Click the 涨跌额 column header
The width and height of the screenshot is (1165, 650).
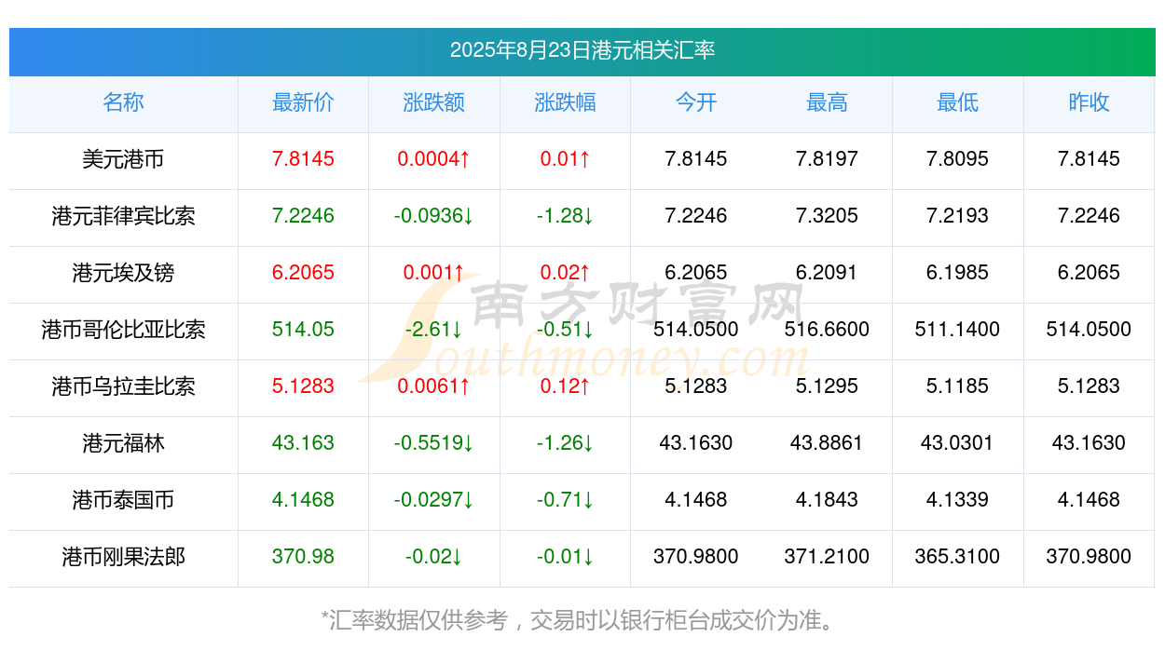[x=434, y=102]
